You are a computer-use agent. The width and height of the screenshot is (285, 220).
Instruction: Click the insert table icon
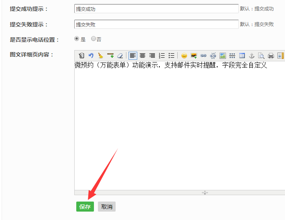click(242, 56)
